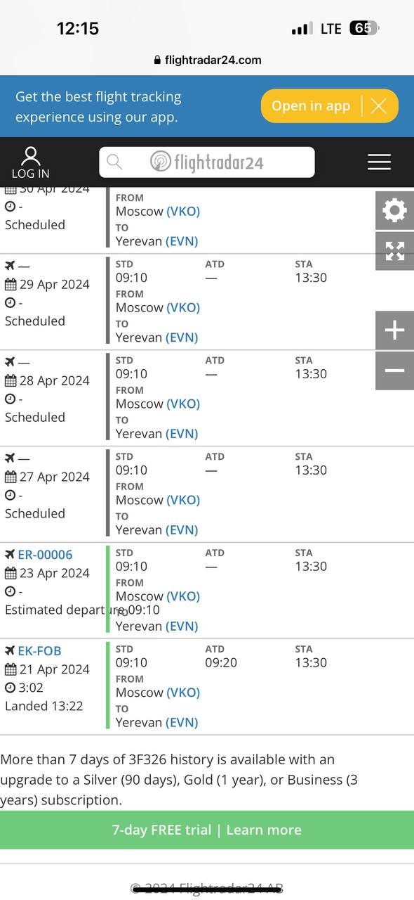Tap the Open in app button
The width and height of the screenshot is (414, 900).
click(x=311, y=106)
